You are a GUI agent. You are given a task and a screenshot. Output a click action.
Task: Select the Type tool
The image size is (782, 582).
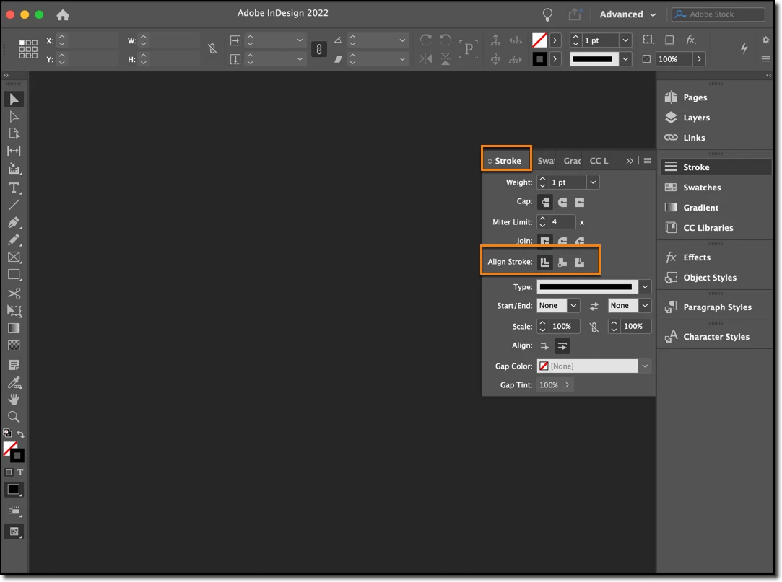[14, 188]
